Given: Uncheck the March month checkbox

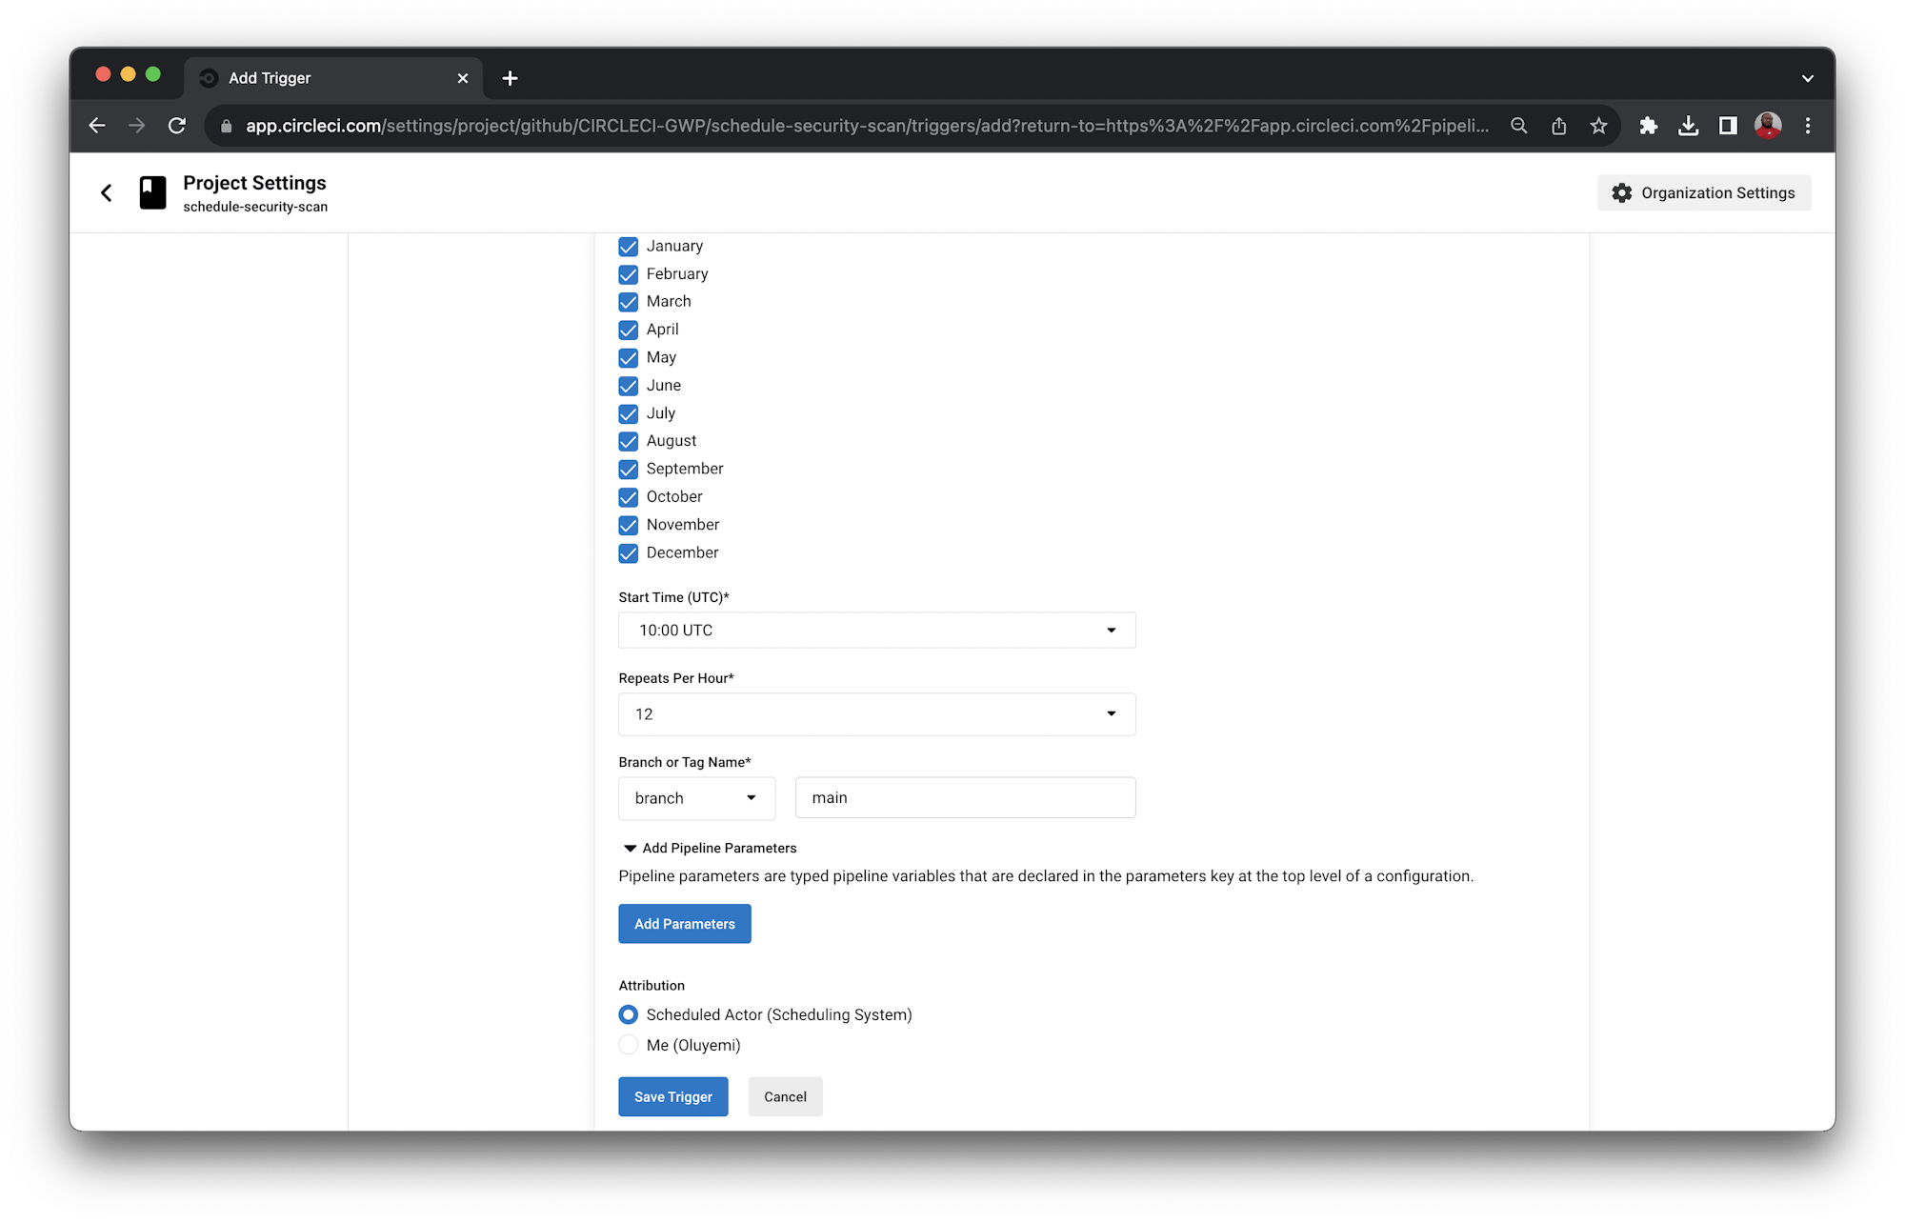Looking at the screenshot, I should (x=629, y=301).
